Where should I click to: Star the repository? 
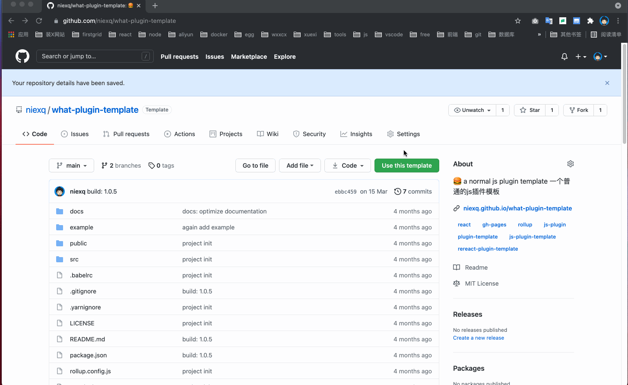[530, 110]
